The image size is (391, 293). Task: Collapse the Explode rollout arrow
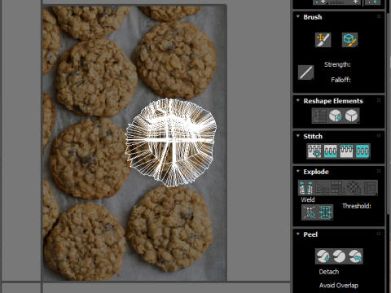pos(298,172)
